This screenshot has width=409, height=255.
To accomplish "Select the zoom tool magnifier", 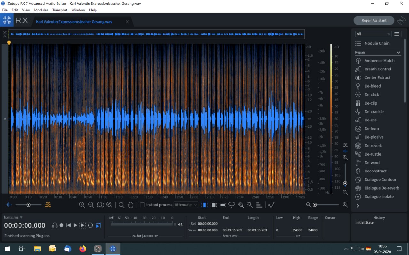I will click(121, 205).
